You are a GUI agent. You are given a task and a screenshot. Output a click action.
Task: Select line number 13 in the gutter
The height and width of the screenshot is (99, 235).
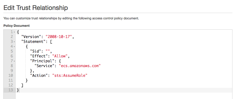click(11, 90)
